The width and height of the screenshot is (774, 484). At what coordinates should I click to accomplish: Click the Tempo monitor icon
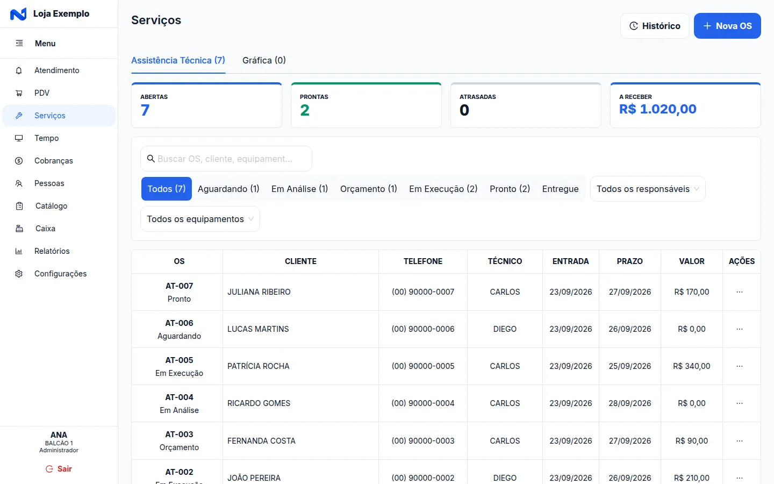pos(19,138)
